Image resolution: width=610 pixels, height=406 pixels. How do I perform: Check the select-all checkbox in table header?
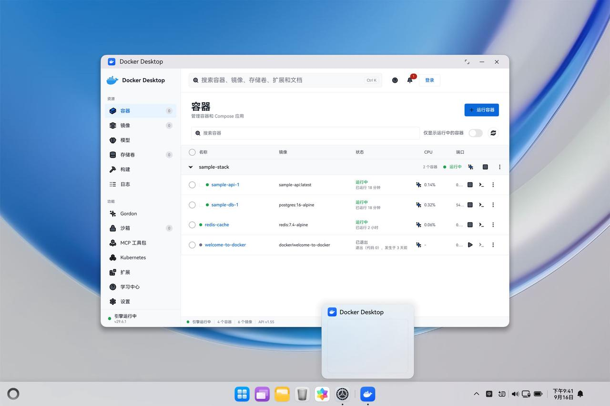tap(192, 152)
